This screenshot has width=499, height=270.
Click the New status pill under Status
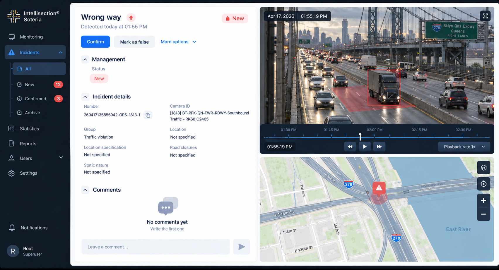click(x=99, y=79)
